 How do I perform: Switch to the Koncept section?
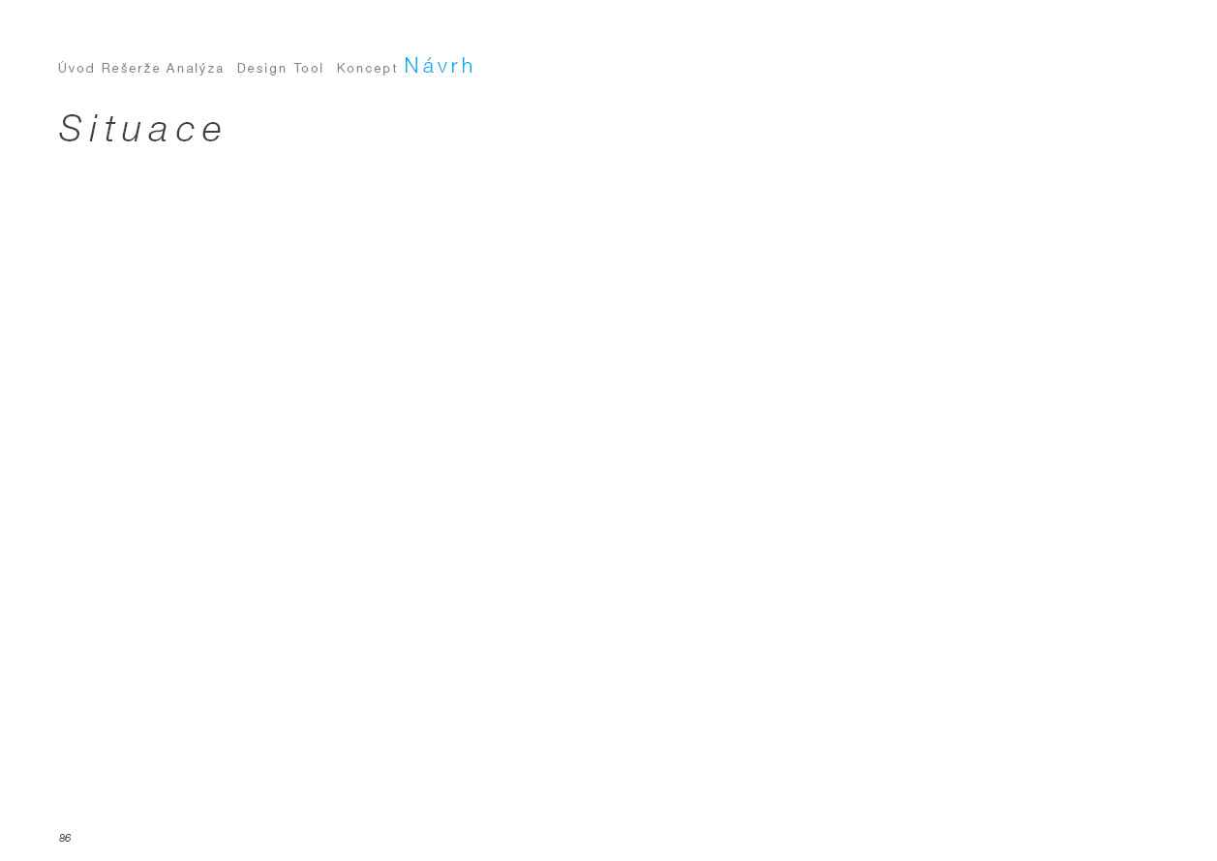[x=368, y=69]
